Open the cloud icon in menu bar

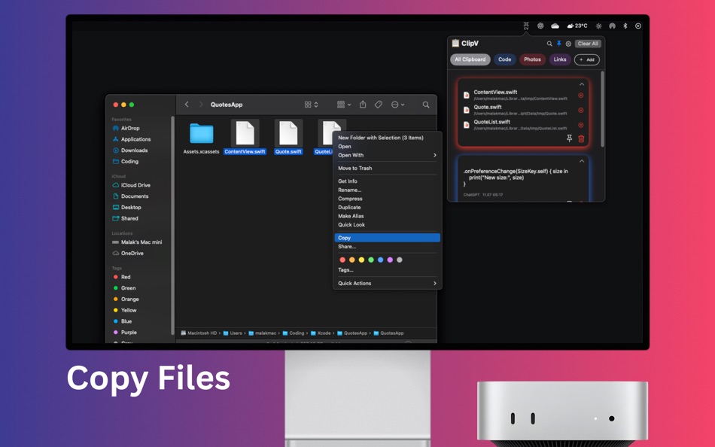pyautogui.click(x=555, y=26)
